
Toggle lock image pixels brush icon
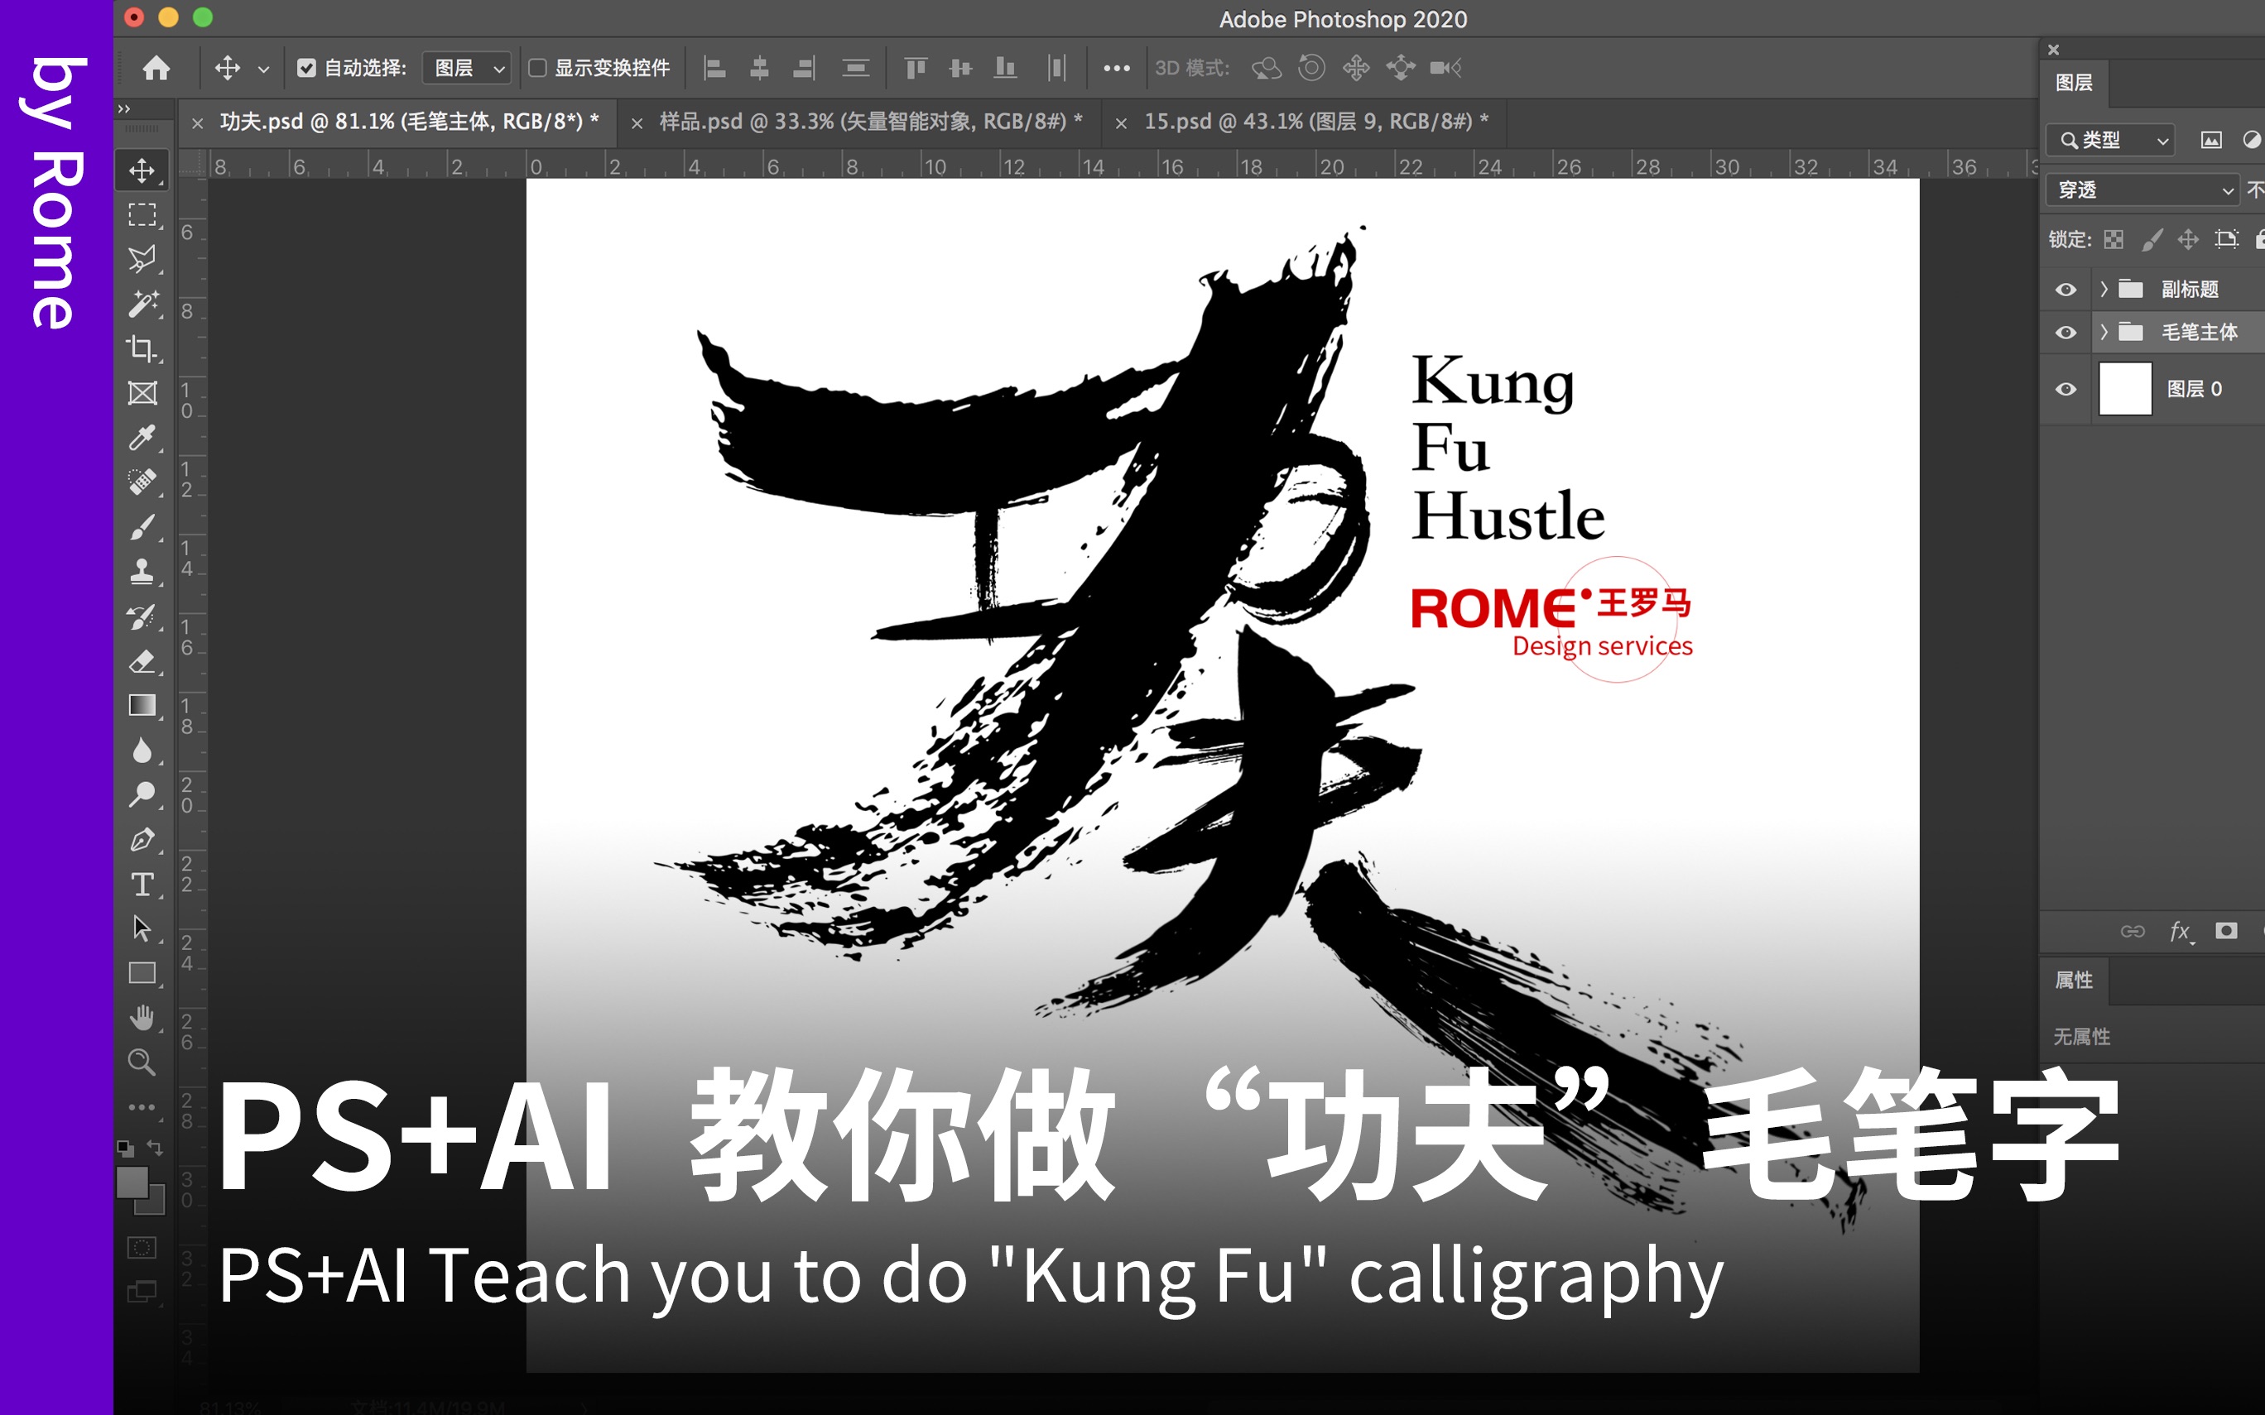(2152, 240)
